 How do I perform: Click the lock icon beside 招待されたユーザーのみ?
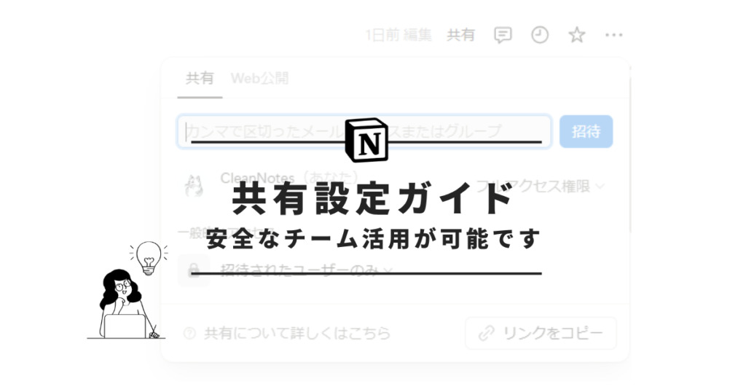(194, 270)
